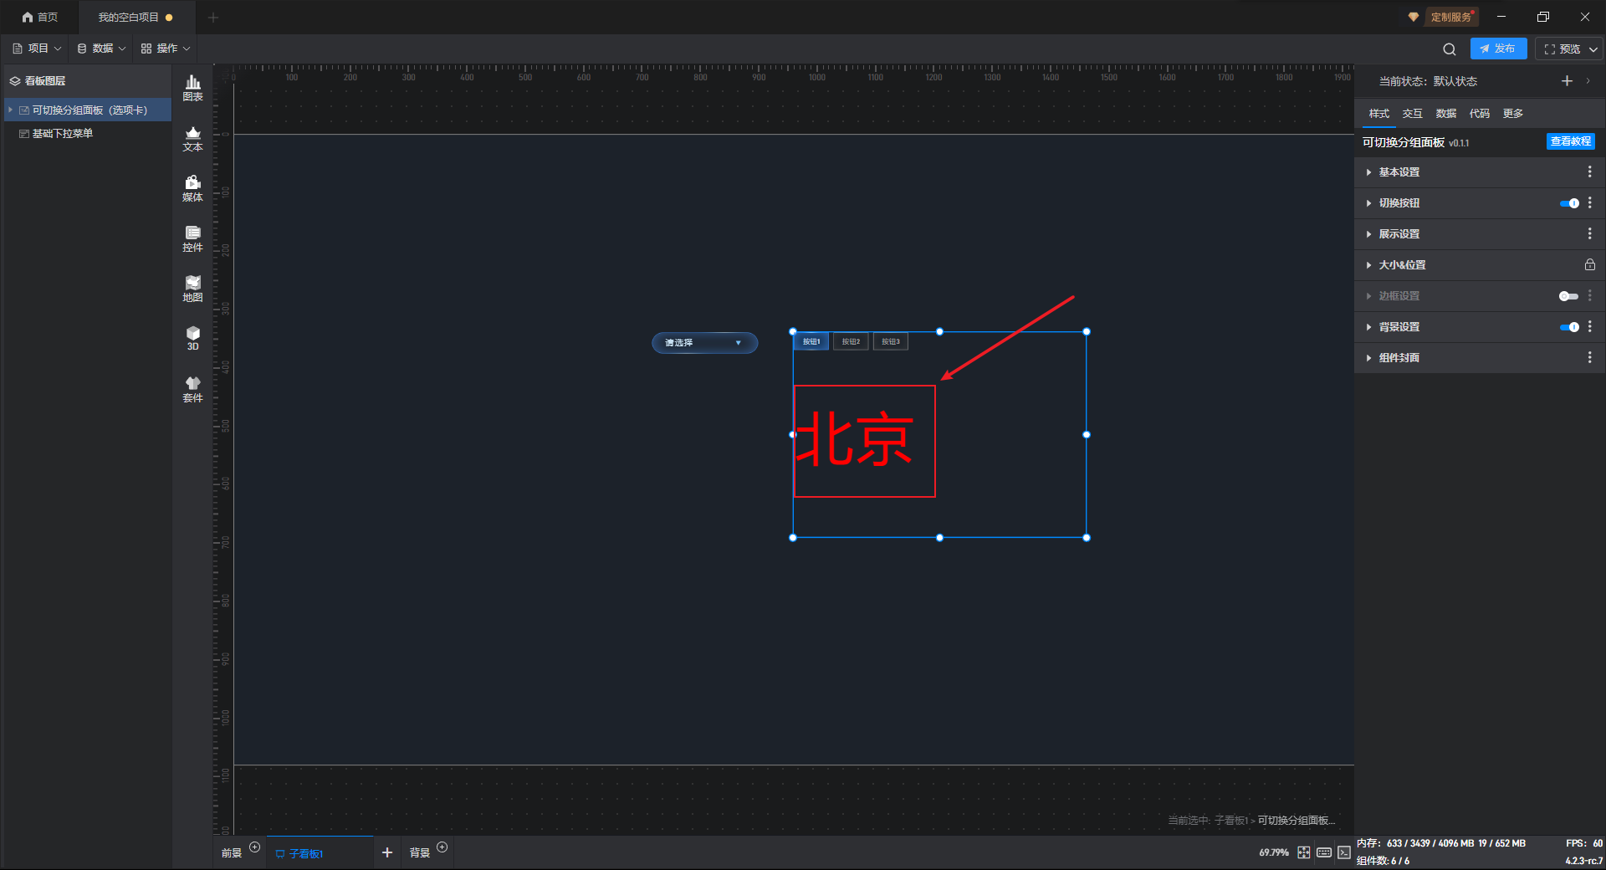Viewport: 1606px width, 870px height.
Task: Open the 套件 kit components icon
Action: [x=192, y=389]
